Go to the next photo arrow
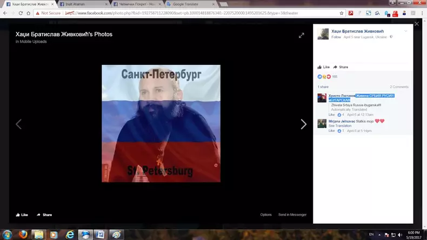Screen dimensions: 427x240 pos(303,124)
